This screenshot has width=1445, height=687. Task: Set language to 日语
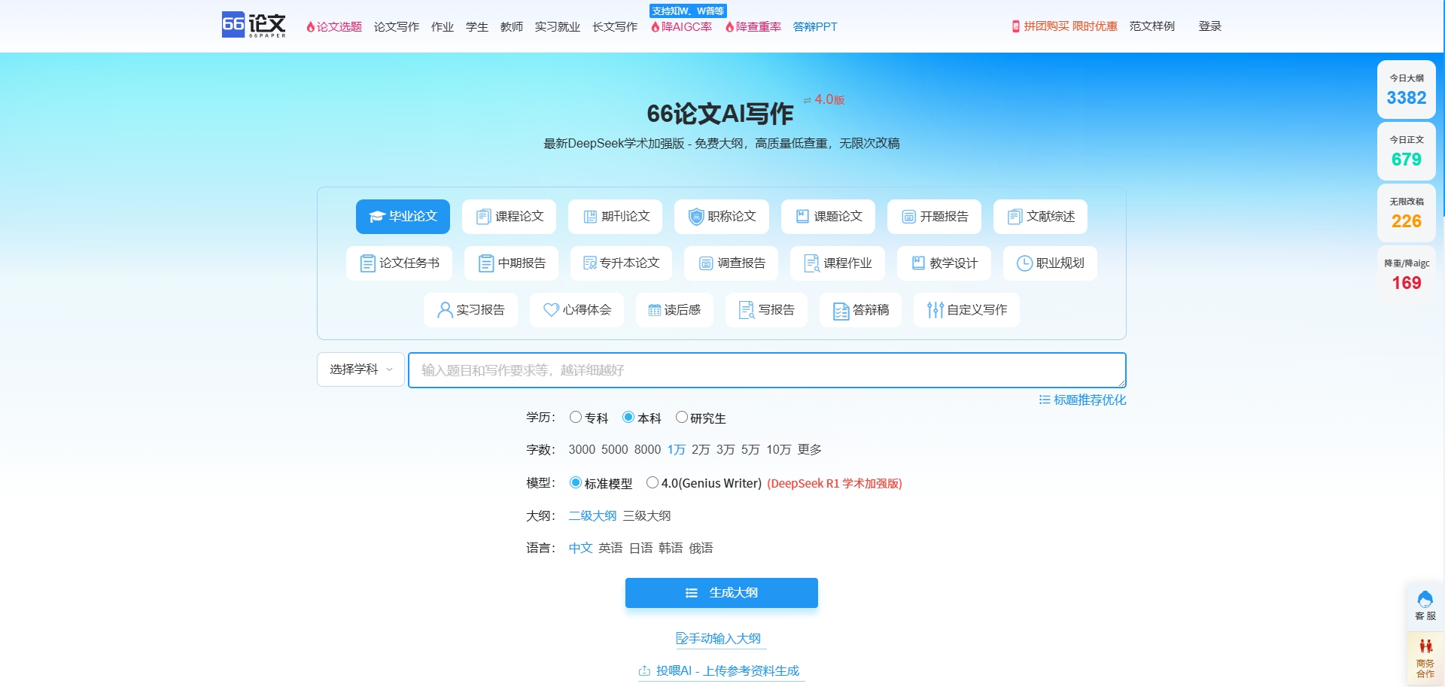pyautogui.click(x=640, y=548)
